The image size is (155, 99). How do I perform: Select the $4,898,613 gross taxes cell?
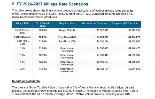pyautogui.click(x=103, y=55)
